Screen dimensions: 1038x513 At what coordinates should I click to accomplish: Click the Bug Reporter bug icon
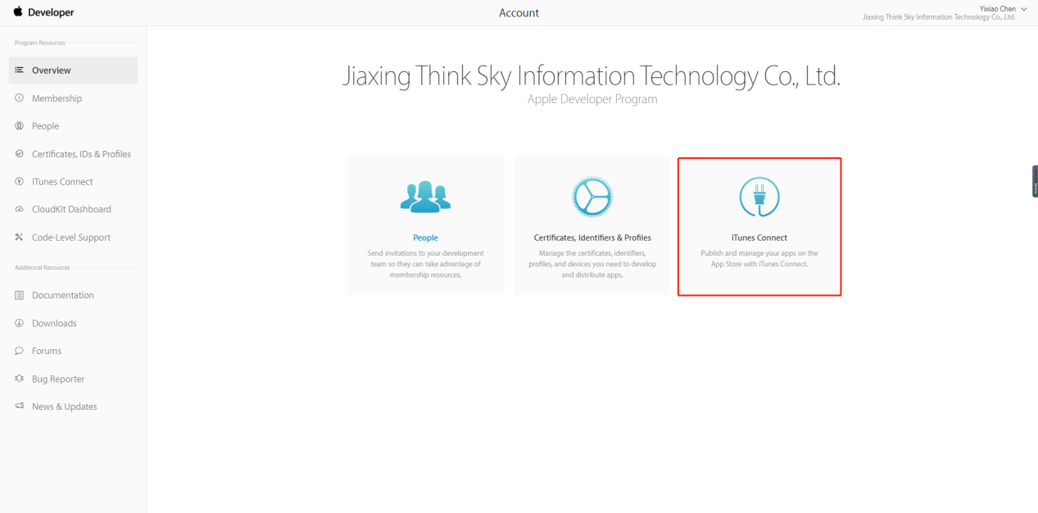click(19, 379)
